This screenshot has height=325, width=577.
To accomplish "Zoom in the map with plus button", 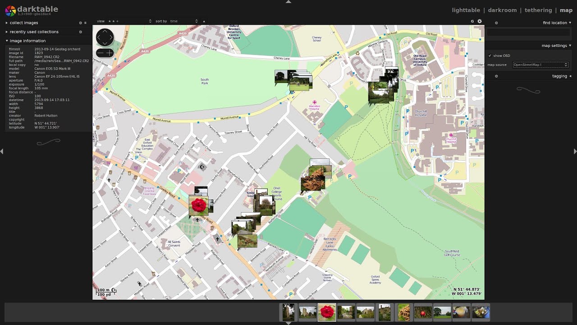I will [109, 53].
